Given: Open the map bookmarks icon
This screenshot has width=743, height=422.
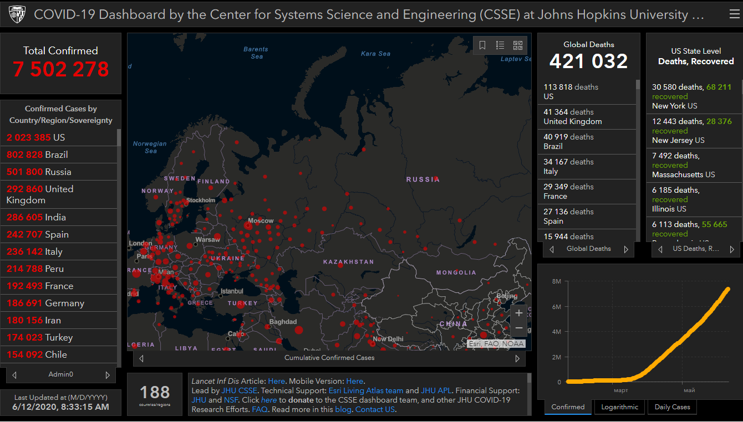Looking at the screenshot, I should click(x=482, y=45).
